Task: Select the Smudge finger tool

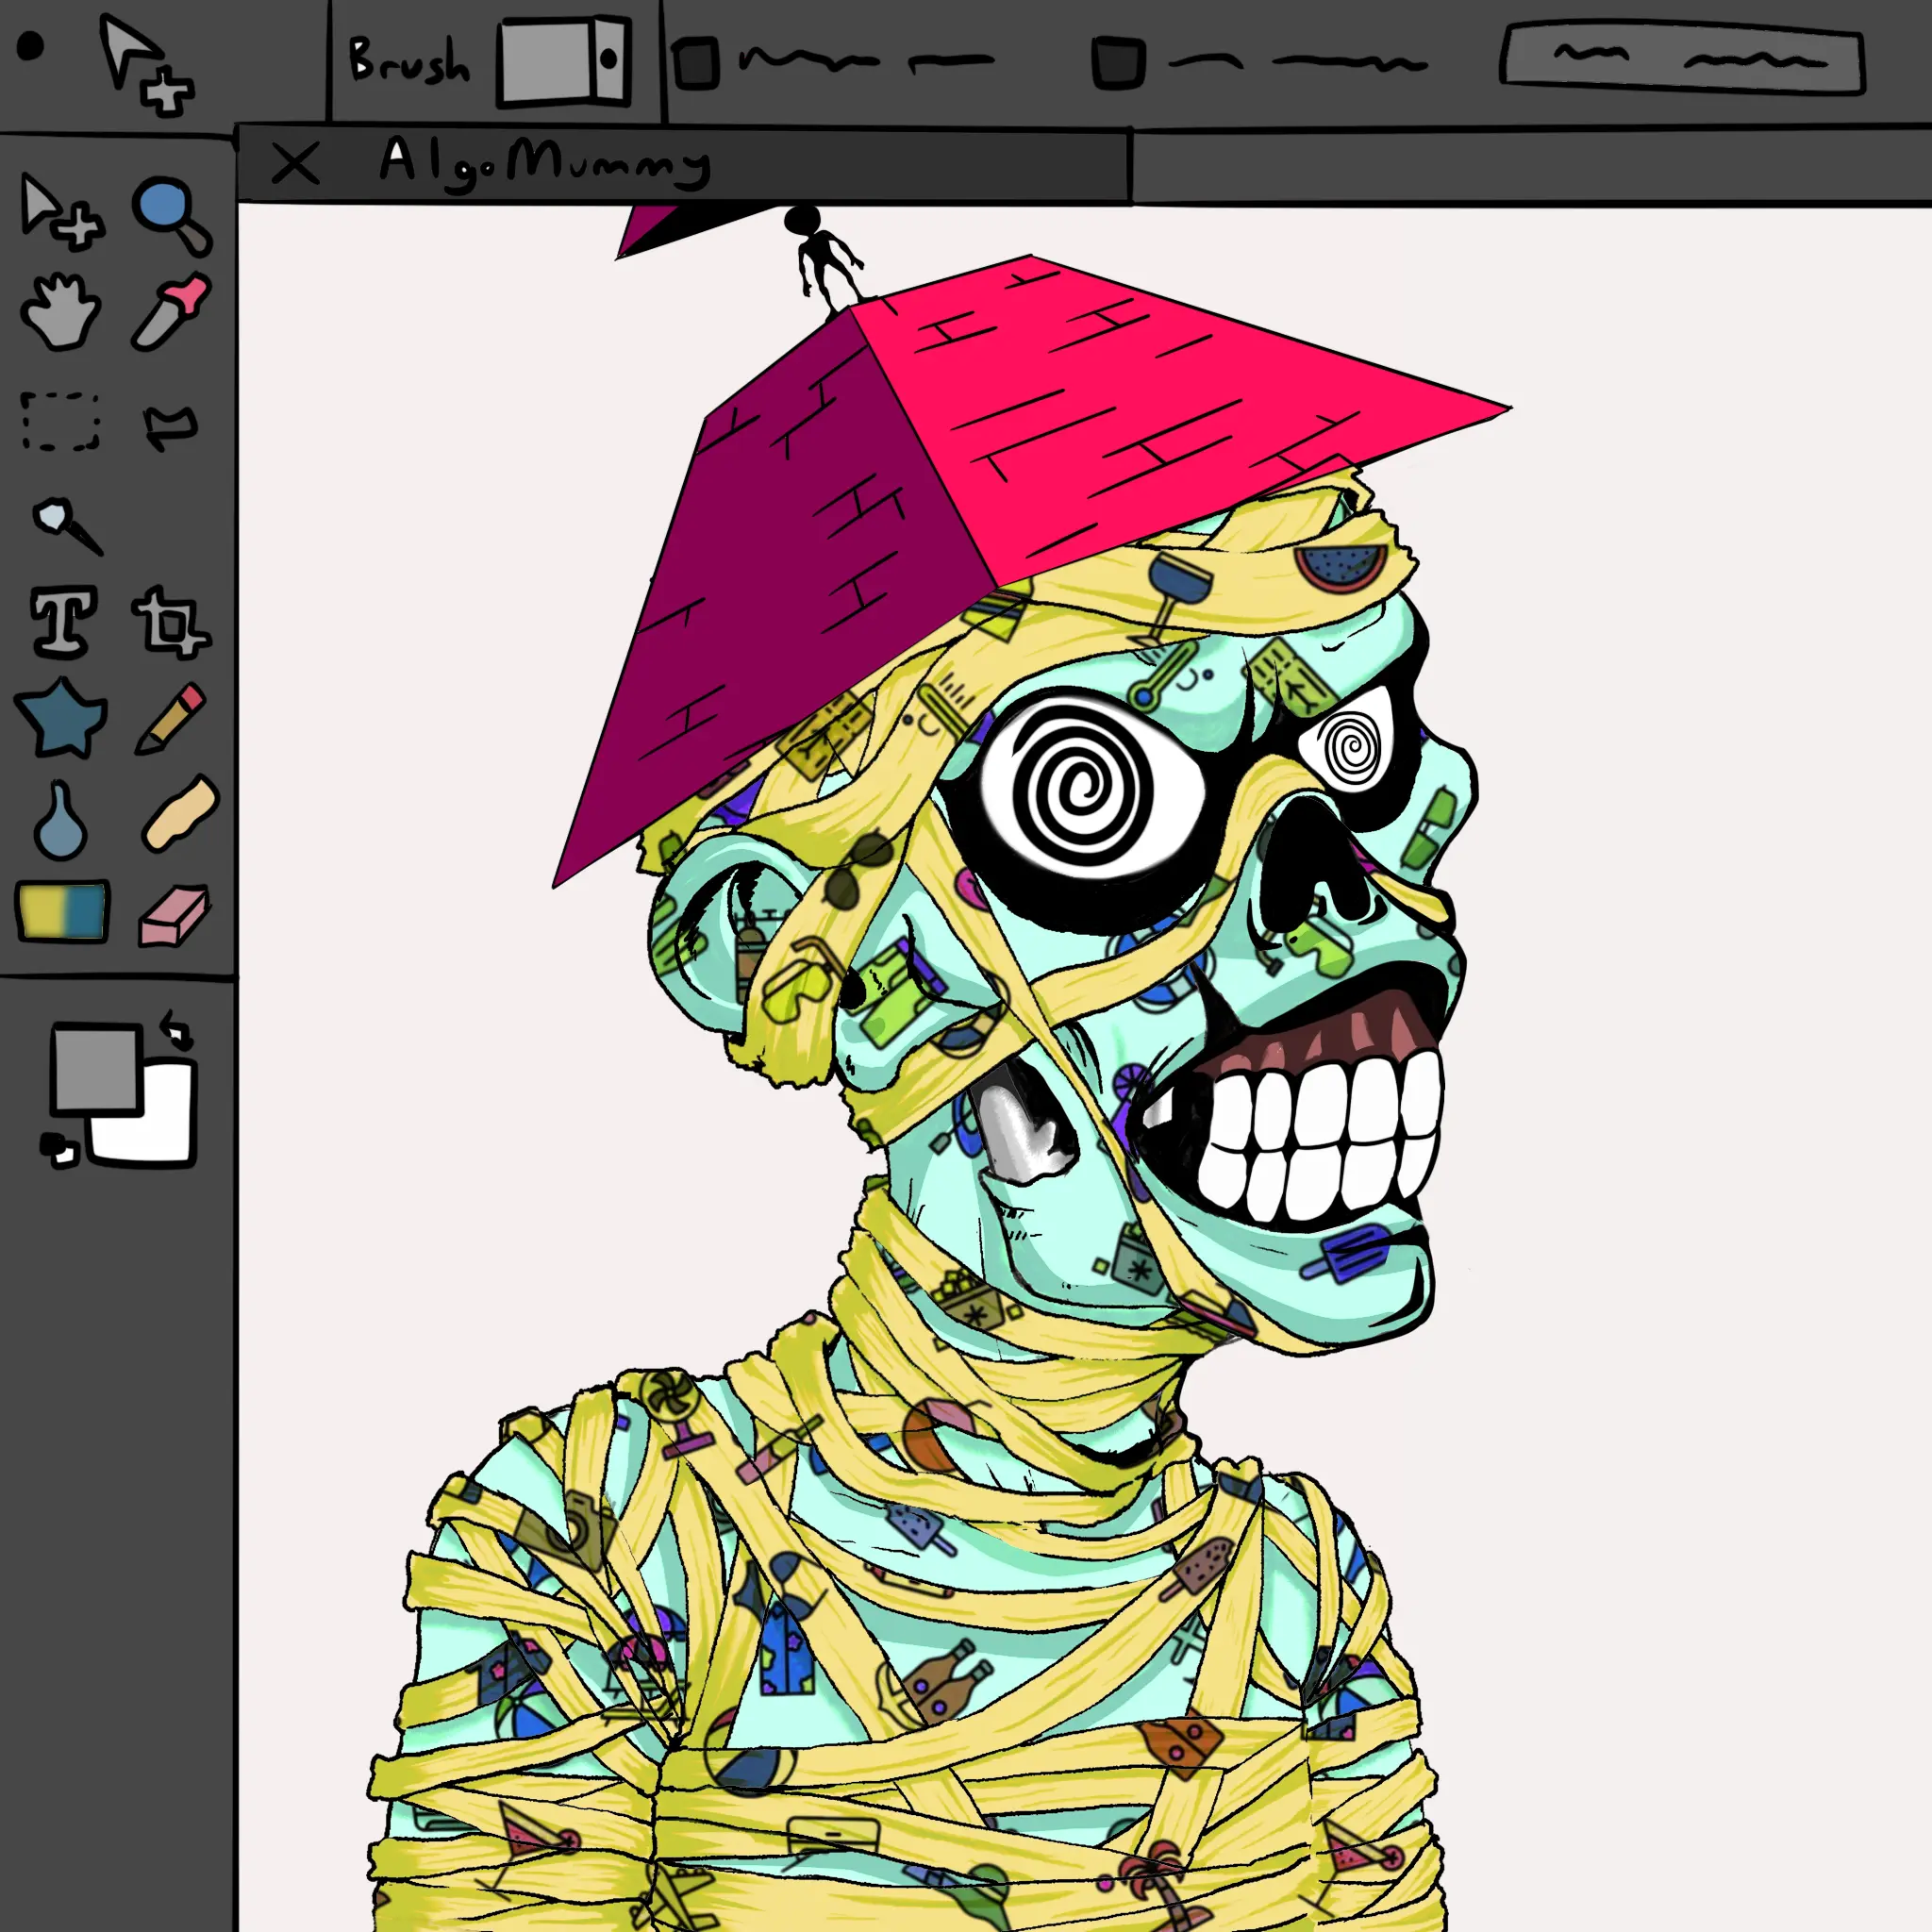Action: (180, 812)
